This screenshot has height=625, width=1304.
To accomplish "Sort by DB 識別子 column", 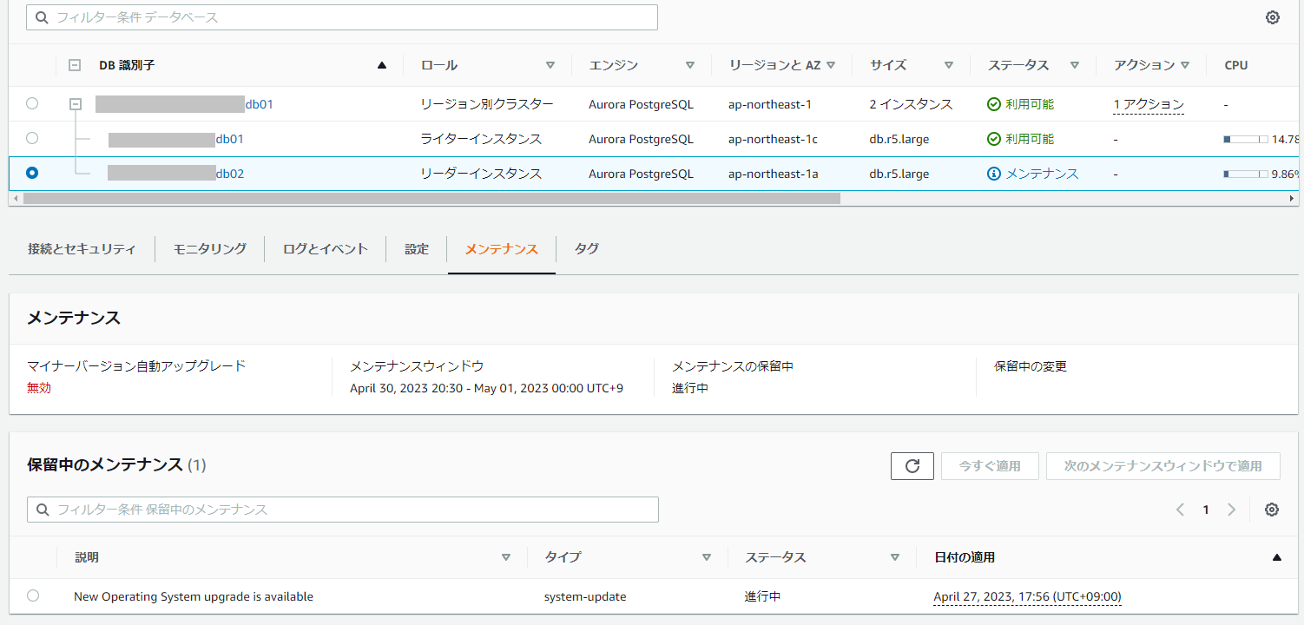I will 382,65.
